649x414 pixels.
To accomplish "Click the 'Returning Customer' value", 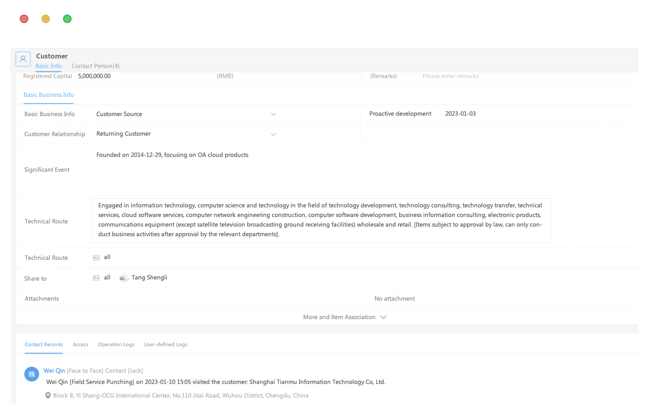I will 123,134.
